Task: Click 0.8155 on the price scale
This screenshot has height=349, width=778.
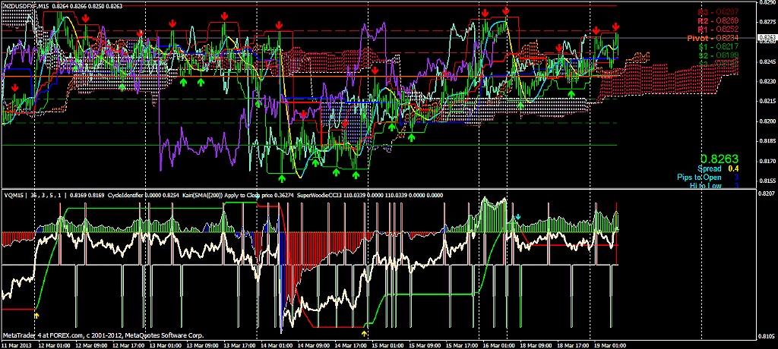Action: (767, 181)
